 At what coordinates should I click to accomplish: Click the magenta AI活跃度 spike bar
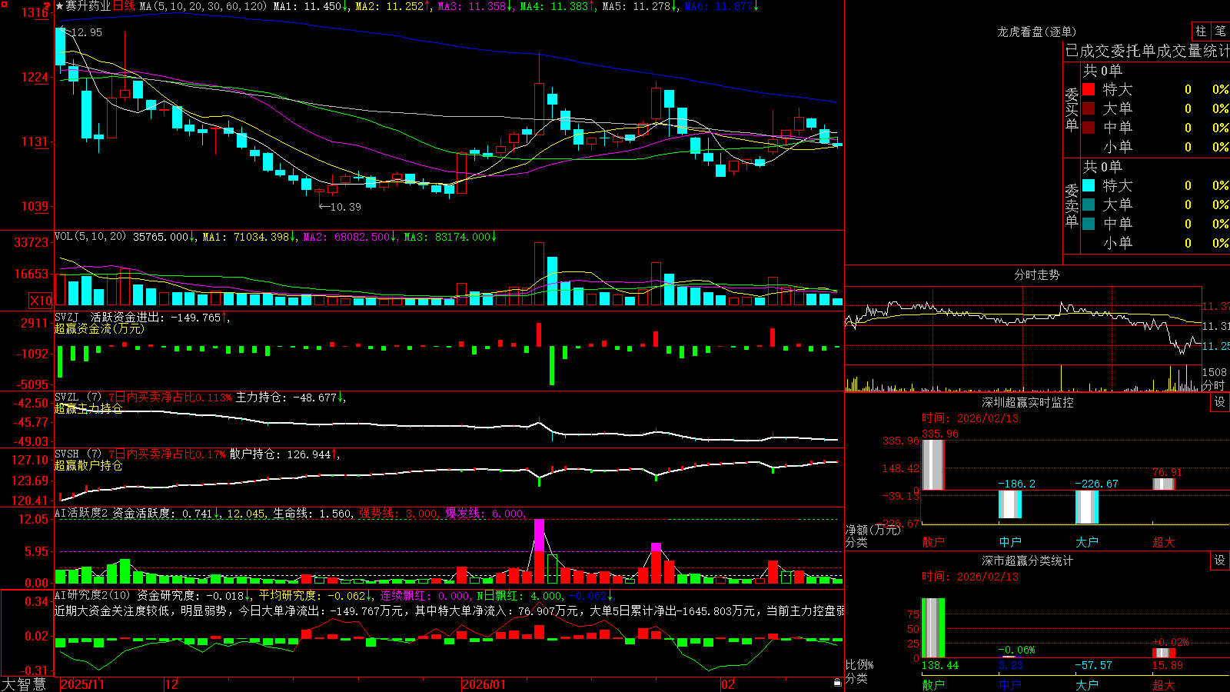pyautogui.click(x=540, y=536)
